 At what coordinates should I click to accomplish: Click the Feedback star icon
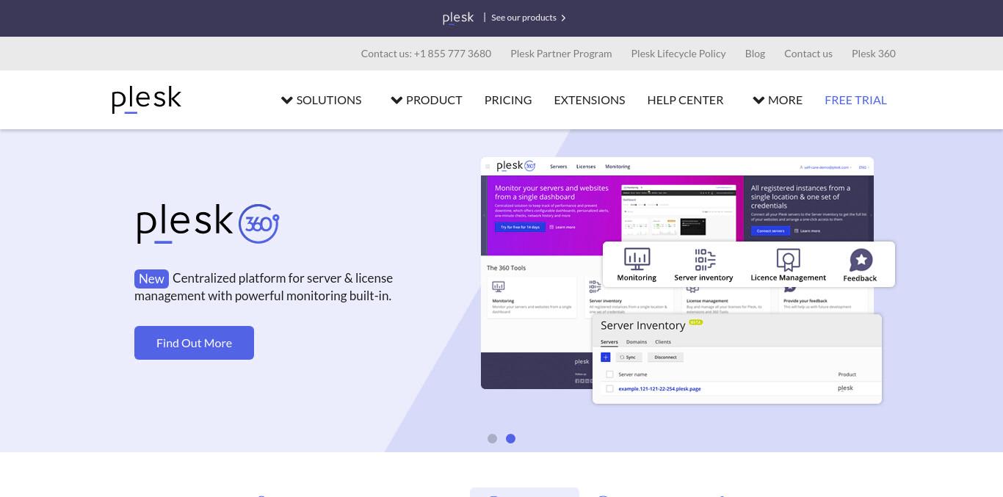point(861,260)
